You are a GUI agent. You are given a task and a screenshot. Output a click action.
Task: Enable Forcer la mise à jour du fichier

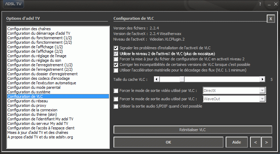[116, 59]
